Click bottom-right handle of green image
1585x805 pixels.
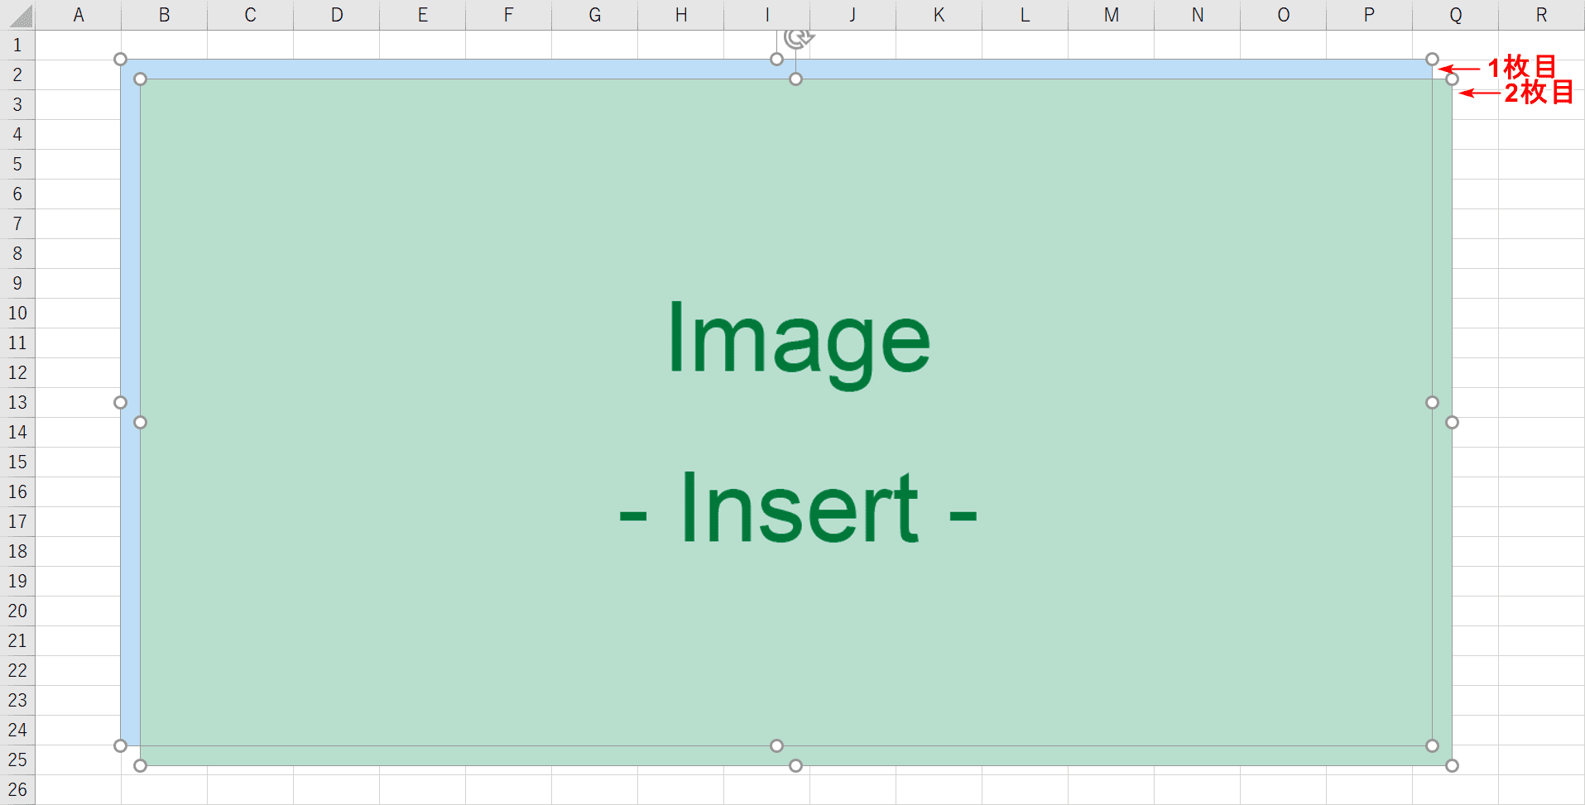coord(1452,765)
